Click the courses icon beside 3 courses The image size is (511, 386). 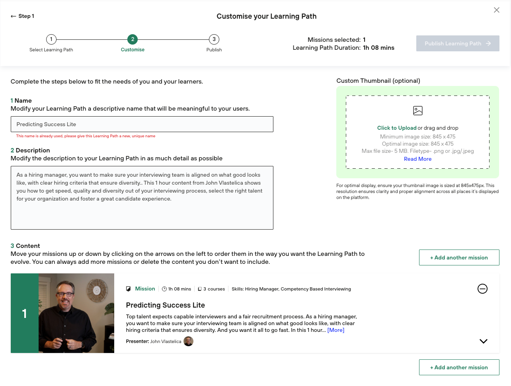tap(200, 289)
